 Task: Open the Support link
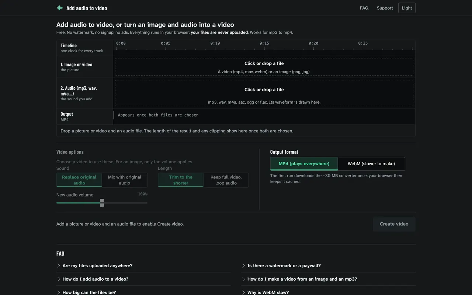[385, 8]
